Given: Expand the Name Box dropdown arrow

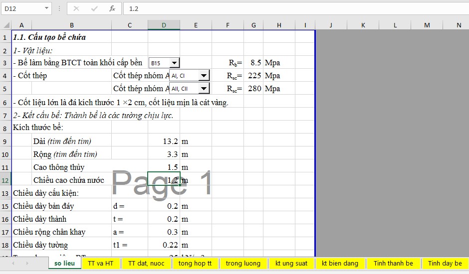Looking at the screenshot, I should (x=46, y=8).
